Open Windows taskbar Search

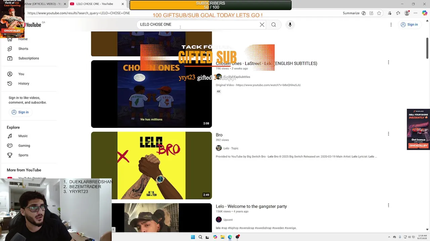[200, 237]
